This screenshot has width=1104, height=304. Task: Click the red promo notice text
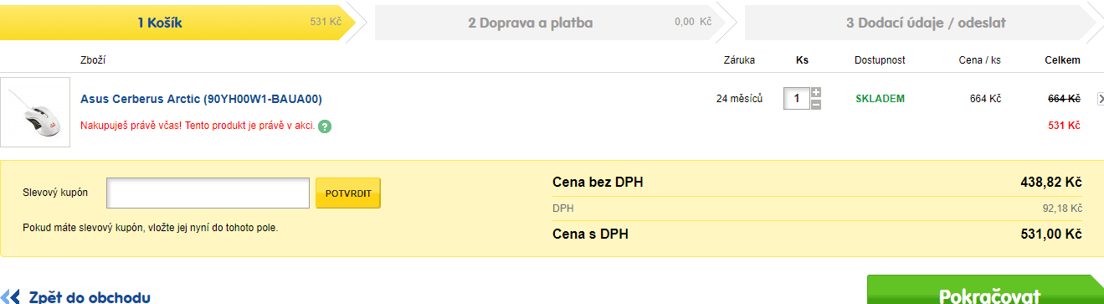198,126
